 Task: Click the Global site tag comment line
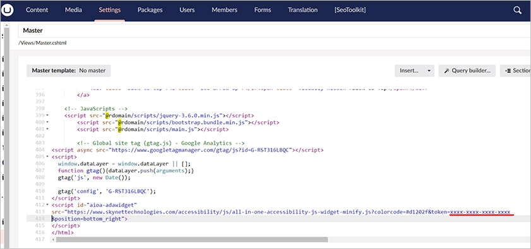pos(161,143)
